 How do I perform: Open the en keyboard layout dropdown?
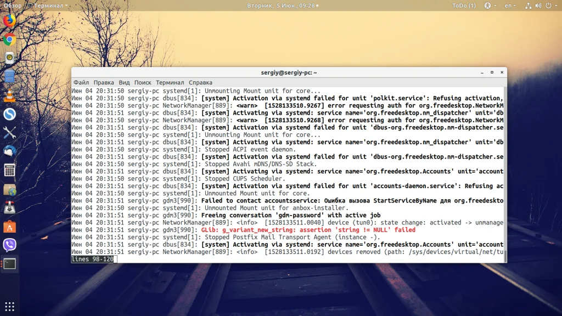tap(510, 5)
